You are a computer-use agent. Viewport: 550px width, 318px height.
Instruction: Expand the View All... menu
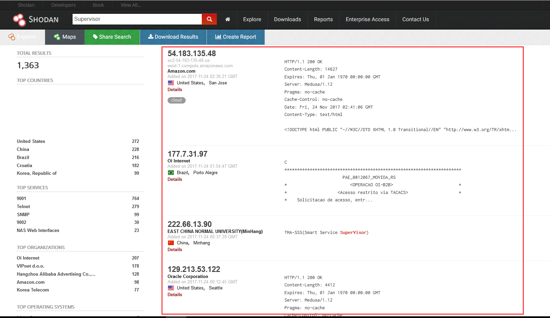(131, 5)
